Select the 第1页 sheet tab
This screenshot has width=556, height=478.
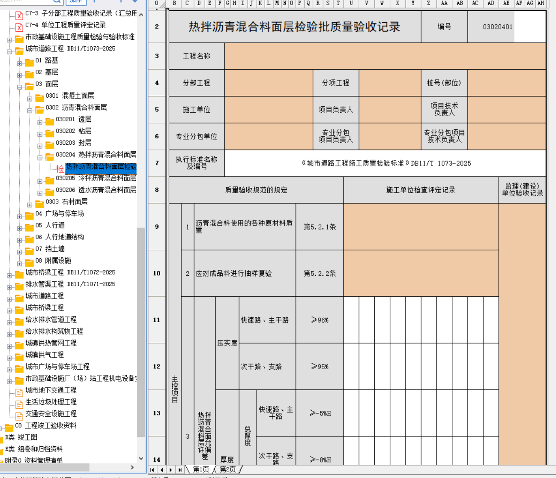click(x=201, y=469)
